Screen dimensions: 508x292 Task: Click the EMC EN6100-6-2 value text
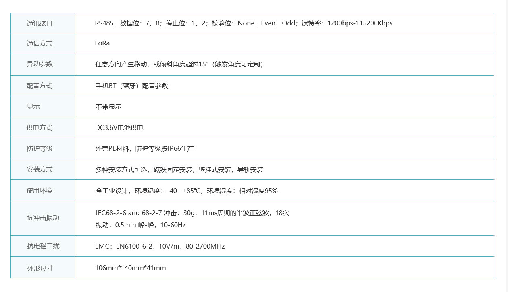point(160,246)
